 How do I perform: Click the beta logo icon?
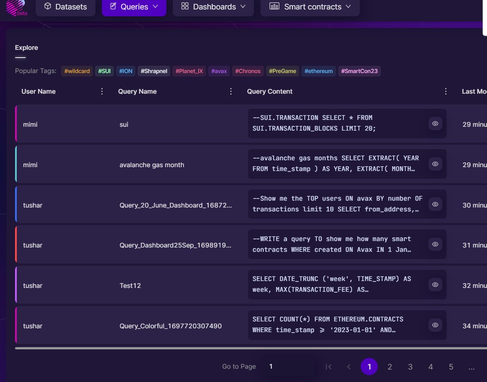(16, 7)
